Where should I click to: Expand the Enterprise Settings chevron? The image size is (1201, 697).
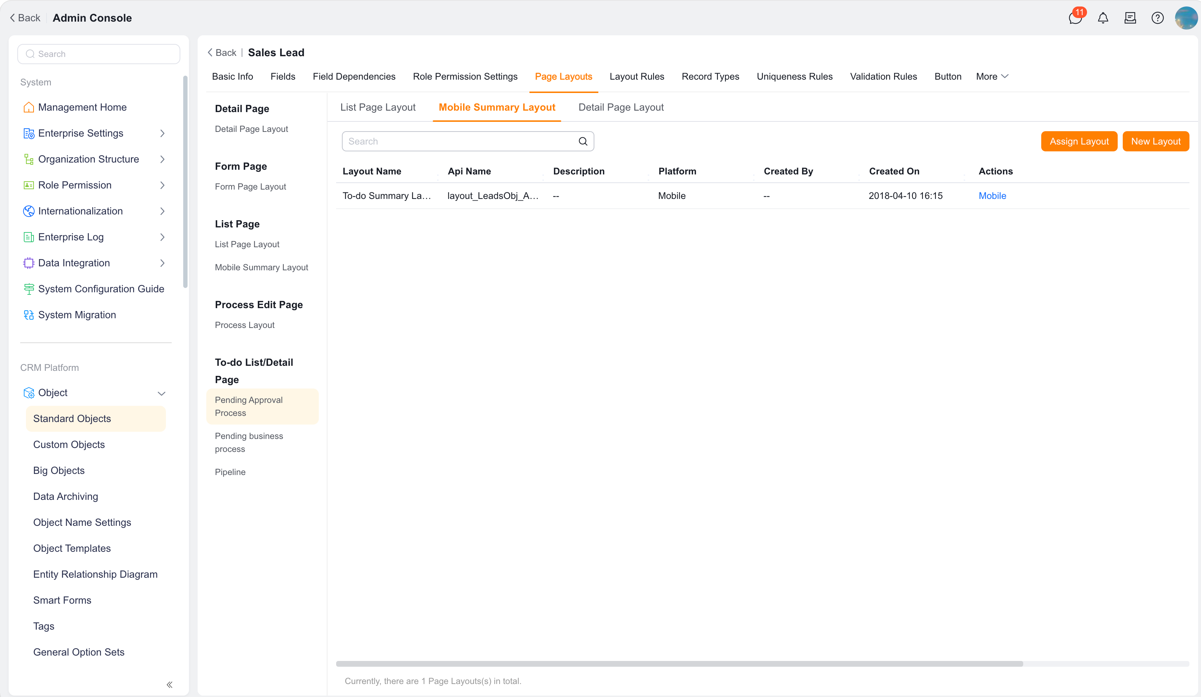(162, 133)
